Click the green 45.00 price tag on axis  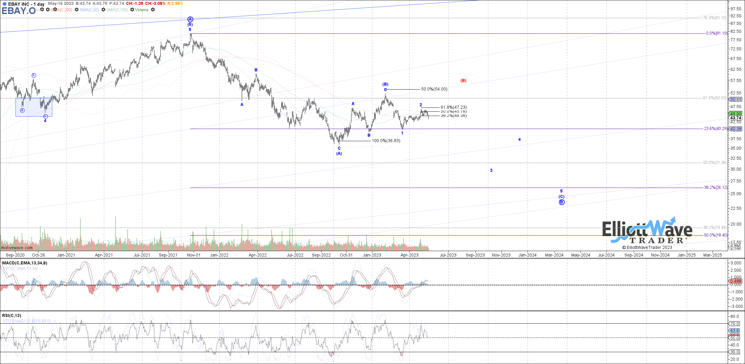(x=735, y=114)
